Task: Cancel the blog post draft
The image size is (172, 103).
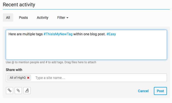Action: [x=143, y=91]
